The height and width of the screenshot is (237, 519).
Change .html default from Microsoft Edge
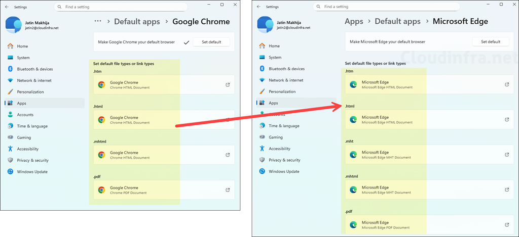pyautogui.click(x=430, y=119)
